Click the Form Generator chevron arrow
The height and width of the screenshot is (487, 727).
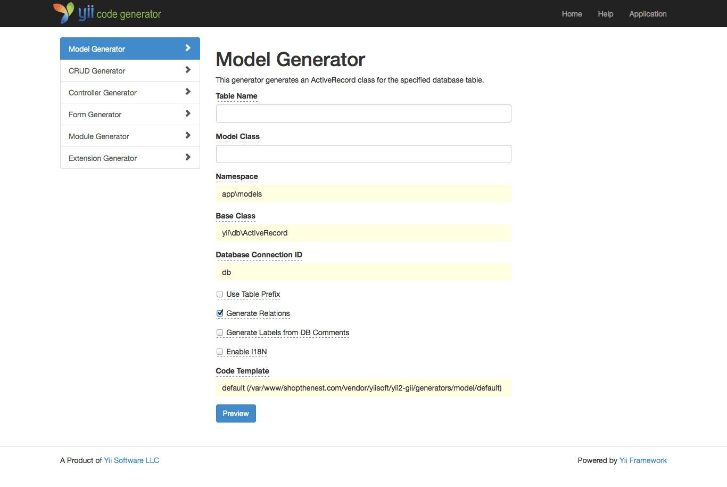[x=188, y=113]
